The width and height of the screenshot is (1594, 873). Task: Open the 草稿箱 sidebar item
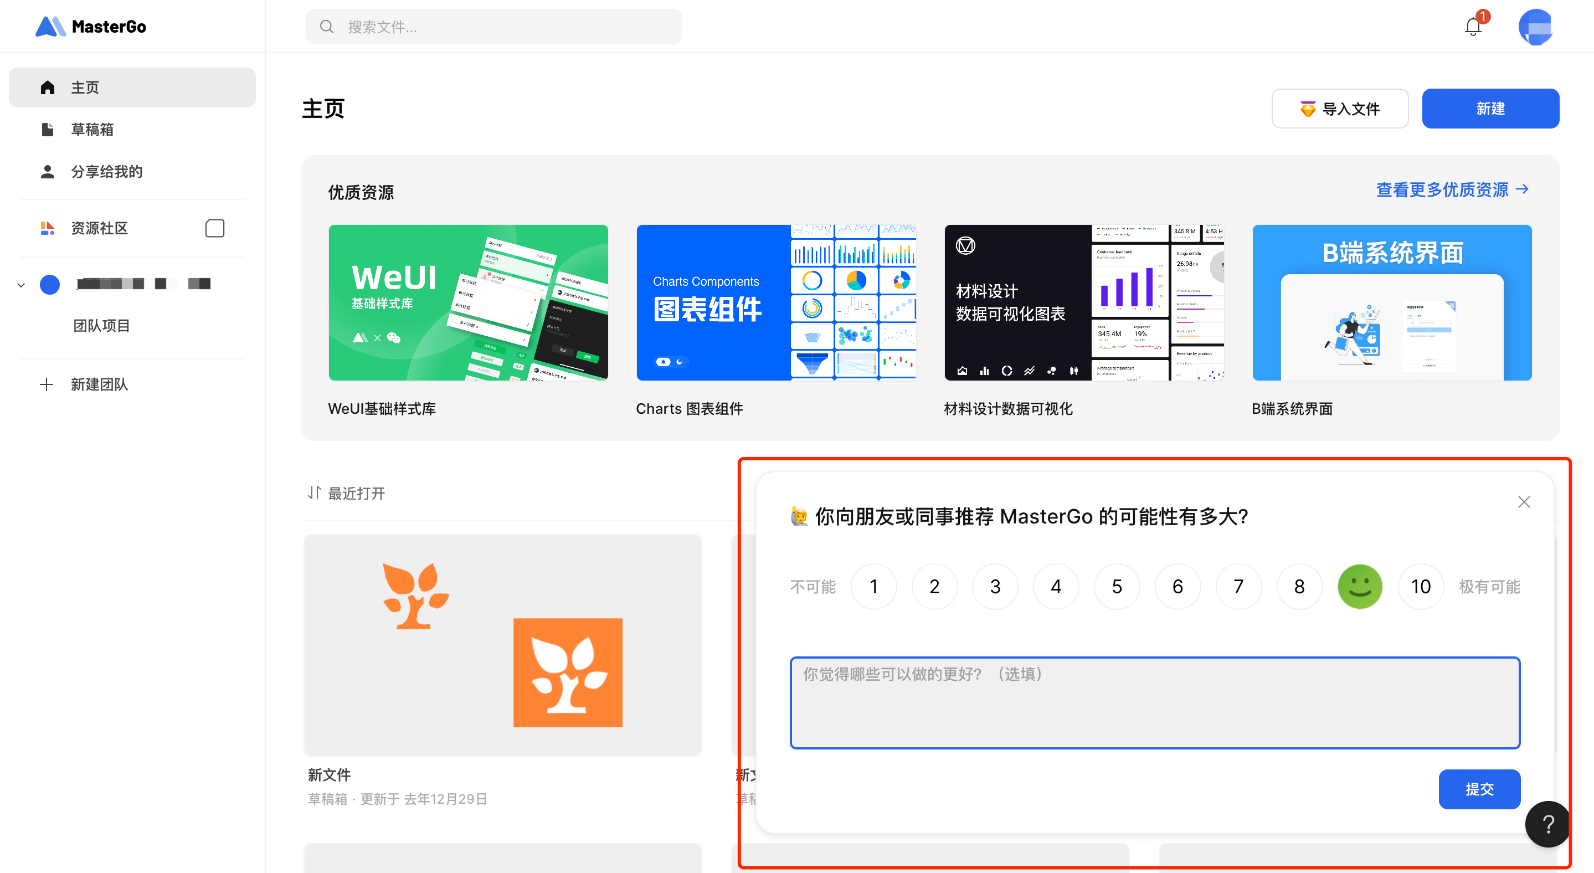click(x=92, y=129)
